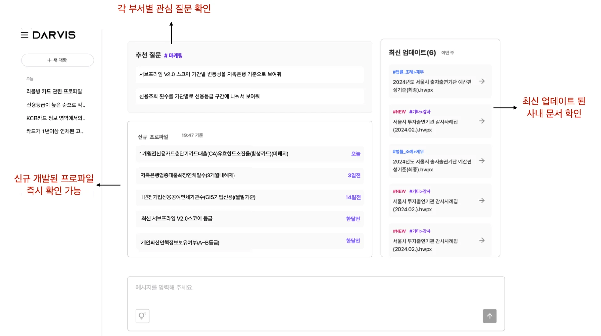The image size is (601, 336).
Task: Select the 신용조회 횟수 recommended question
Action: [x=249, y=96]
